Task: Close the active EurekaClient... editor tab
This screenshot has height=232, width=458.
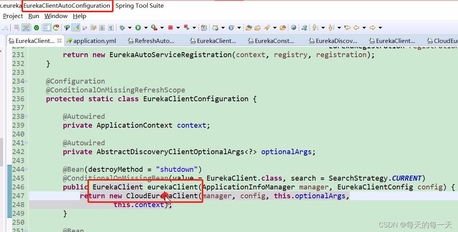Action: point(59,41)
